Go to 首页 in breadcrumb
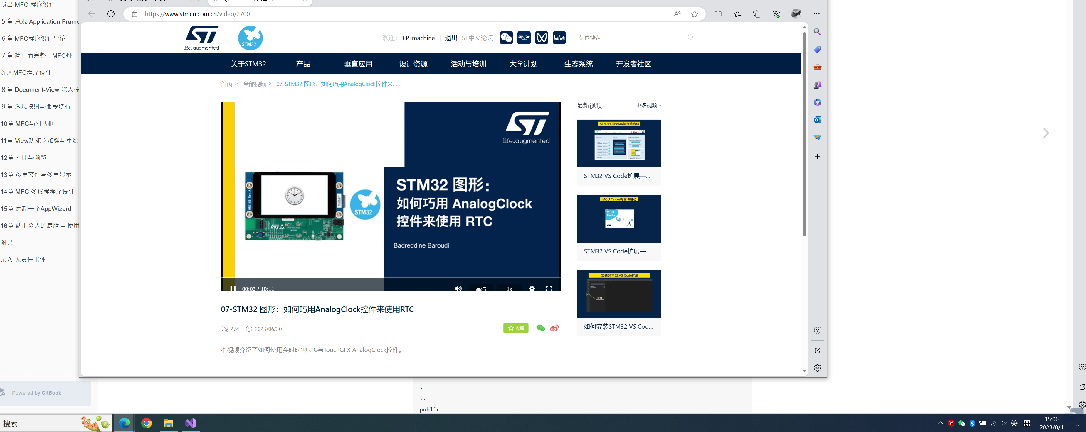This screenshot has width=1086, height=432. pos(226,84)
